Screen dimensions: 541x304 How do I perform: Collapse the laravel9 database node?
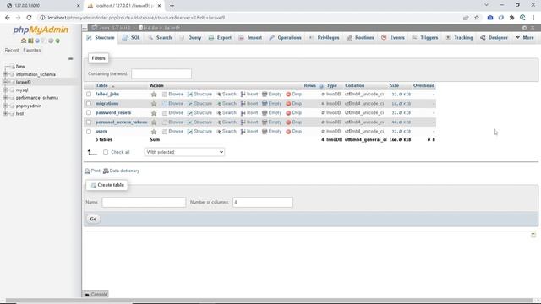tap(5, 82)
